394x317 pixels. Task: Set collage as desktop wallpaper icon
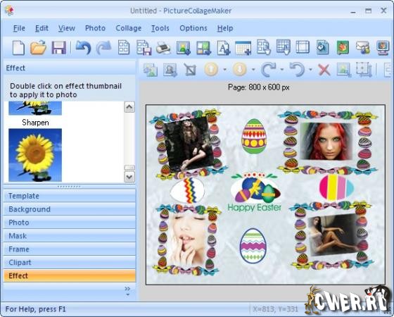point(383,48)
